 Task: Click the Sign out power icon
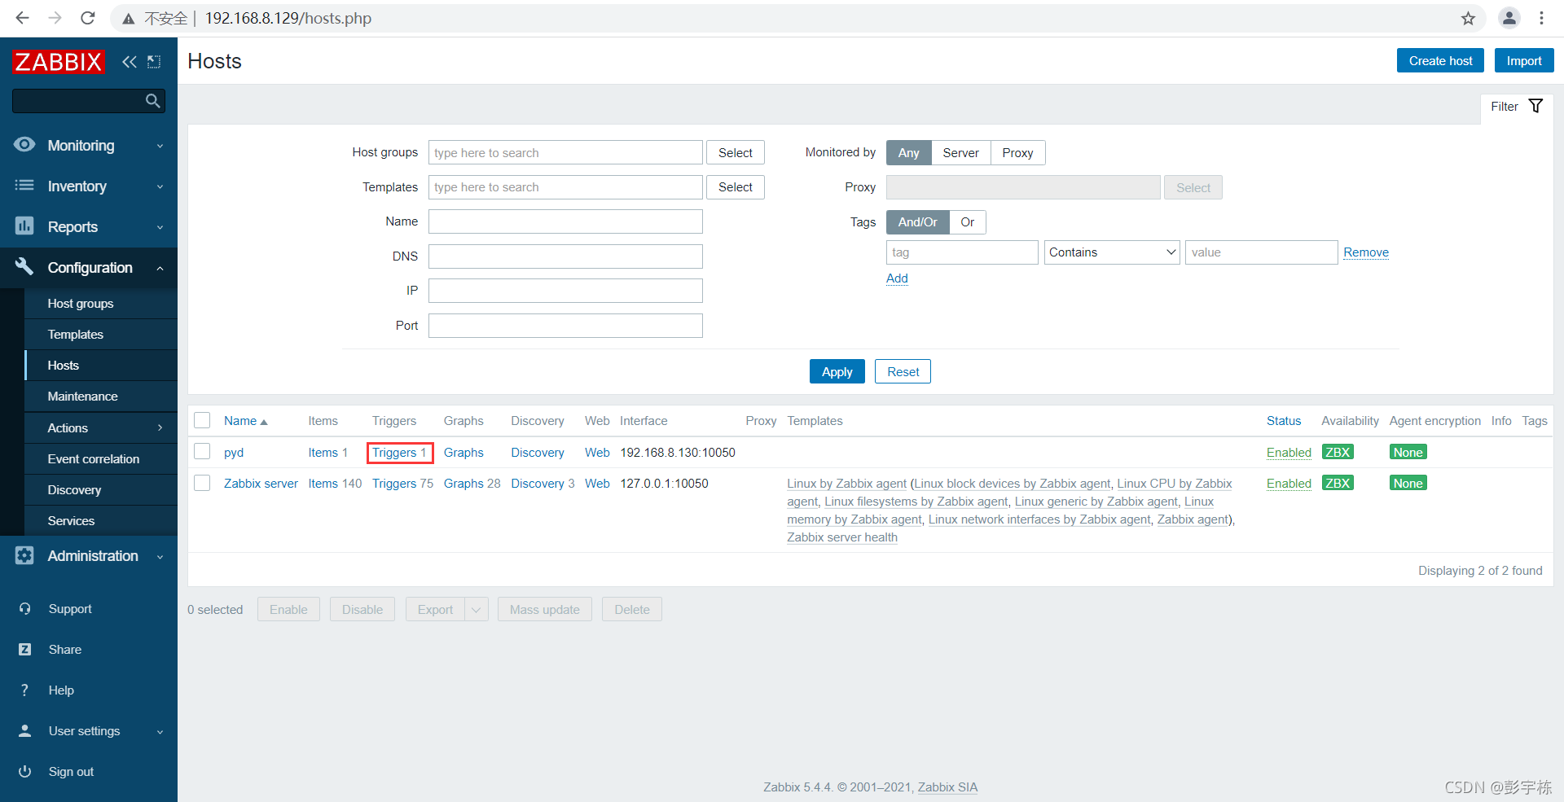(25, 772)
